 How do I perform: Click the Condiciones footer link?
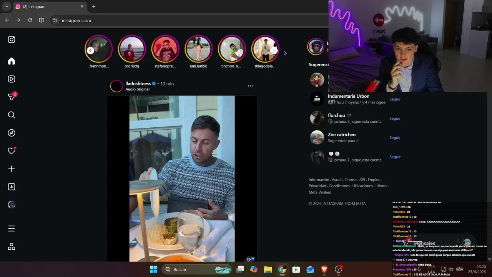(339, 186)
